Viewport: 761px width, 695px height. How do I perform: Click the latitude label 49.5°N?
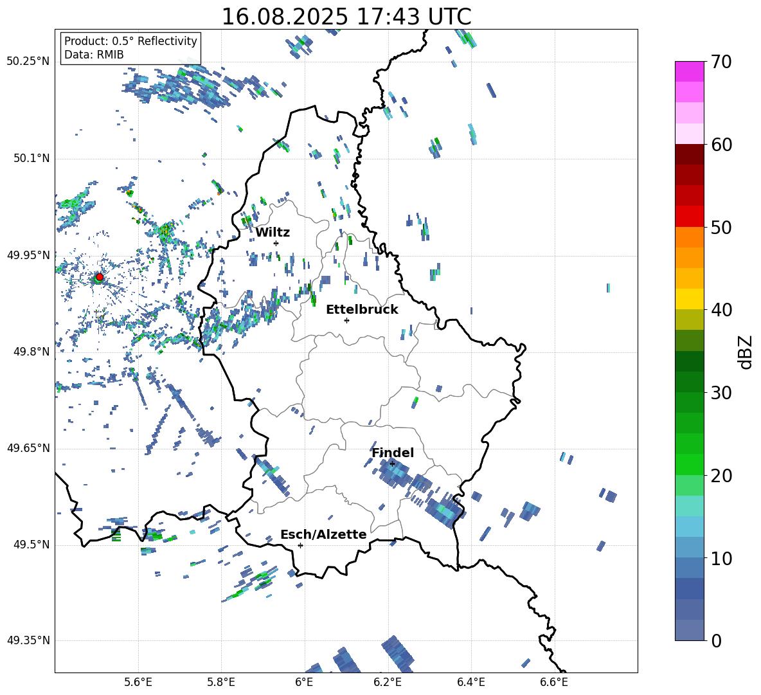click(x=31, y=545)
